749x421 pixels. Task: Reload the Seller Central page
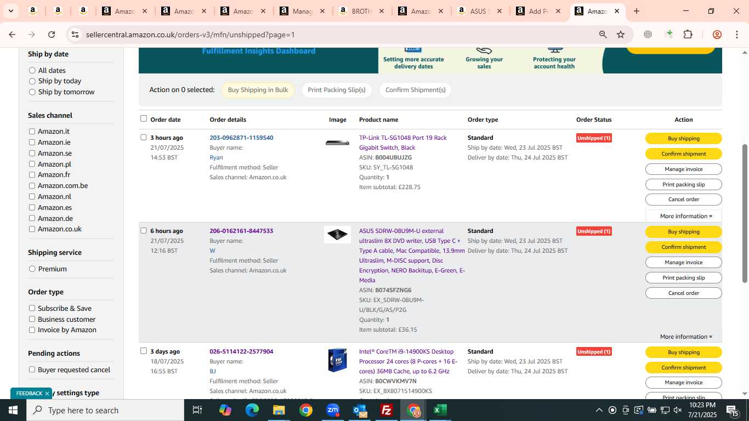[x=52, y=35]
